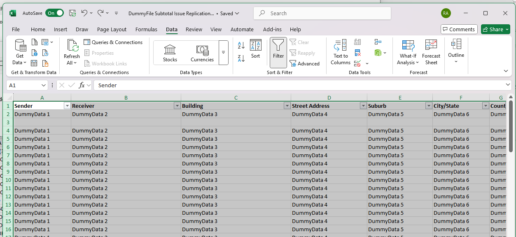This screenshot has width=516, height=237.
Task: Toggle the Filter button
Action: 278,52
